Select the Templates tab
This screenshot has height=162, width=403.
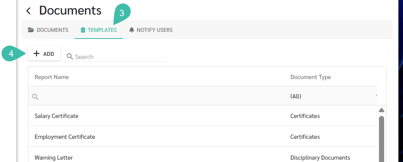click(99, 30)
